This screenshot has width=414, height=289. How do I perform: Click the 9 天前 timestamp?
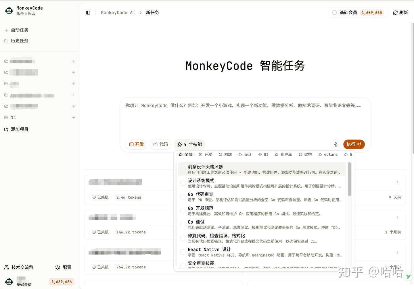tap(395, 197)
